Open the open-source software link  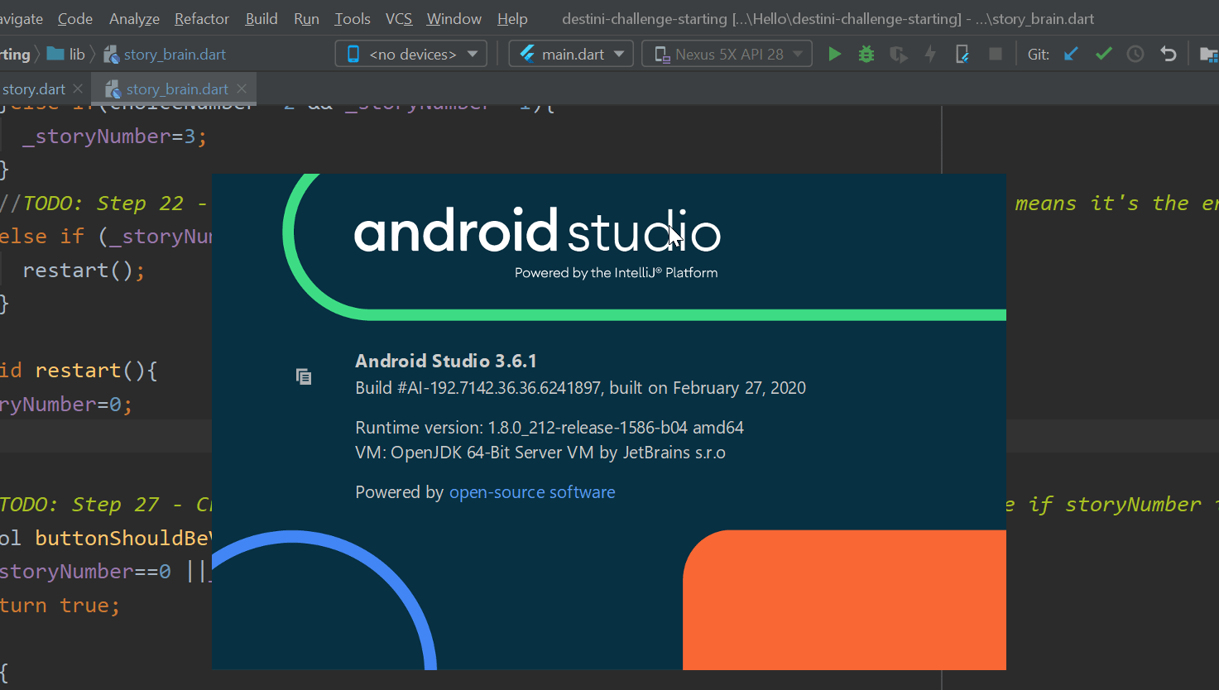click(x=532, y=492)
